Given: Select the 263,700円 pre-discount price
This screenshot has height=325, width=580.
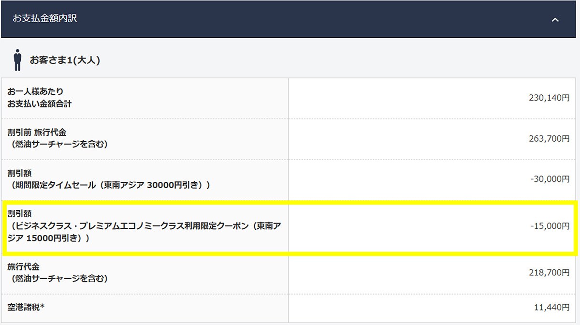Looking at the screenshot, I should [x=549, y=139].
